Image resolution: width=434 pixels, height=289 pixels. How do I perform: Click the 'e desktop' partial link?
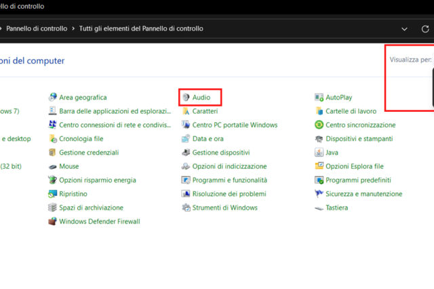(16, 138)
